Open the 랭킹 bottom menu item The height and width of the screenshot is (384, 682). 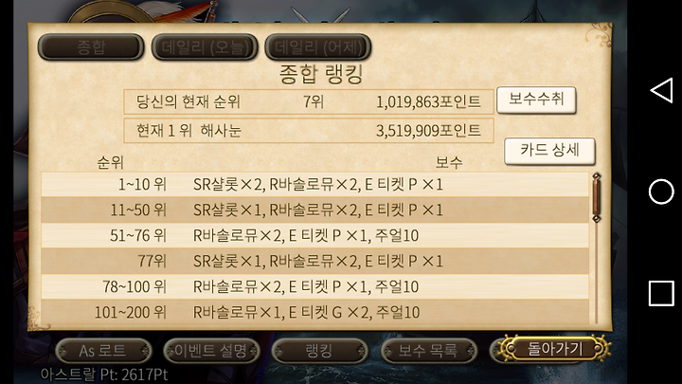320,351
